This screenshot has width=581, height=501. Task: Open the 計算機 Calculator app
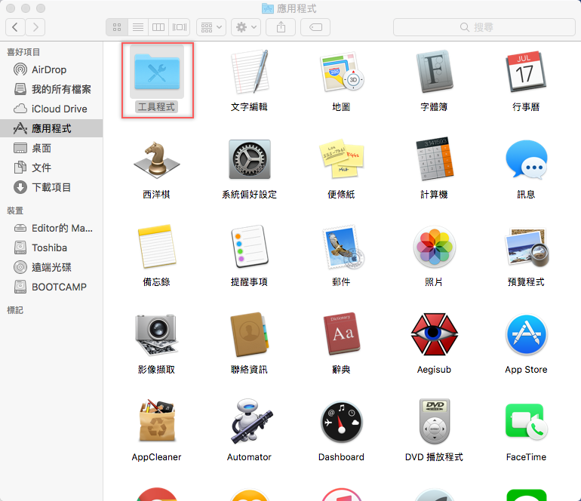click(434, 159)
